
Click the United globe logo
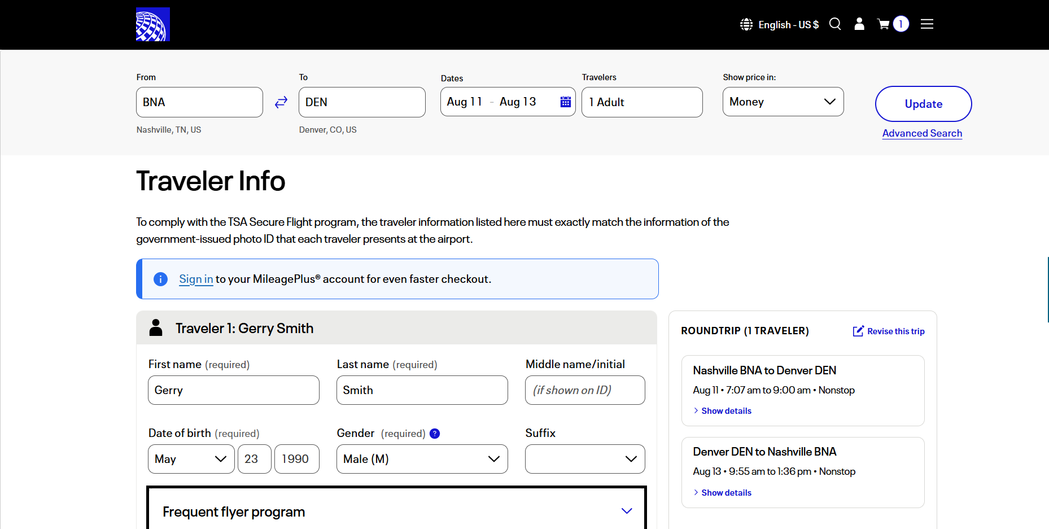pyautogui.click(x=153, y=24)
